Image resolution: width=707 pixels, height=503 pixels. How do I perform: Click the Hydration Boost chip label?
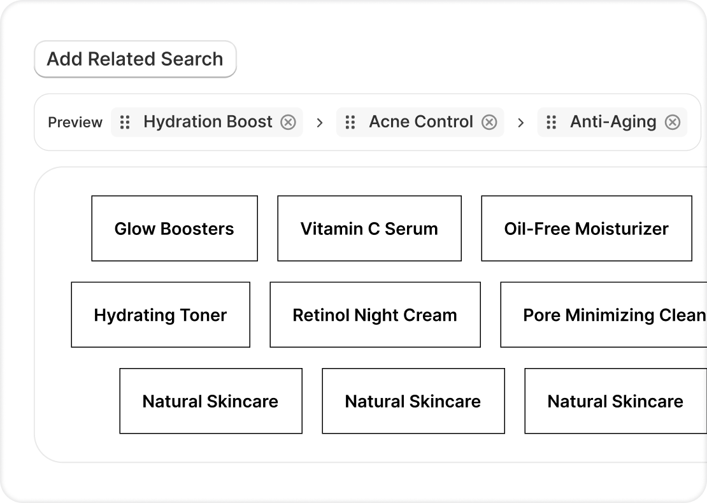click(x=208, y=122)
